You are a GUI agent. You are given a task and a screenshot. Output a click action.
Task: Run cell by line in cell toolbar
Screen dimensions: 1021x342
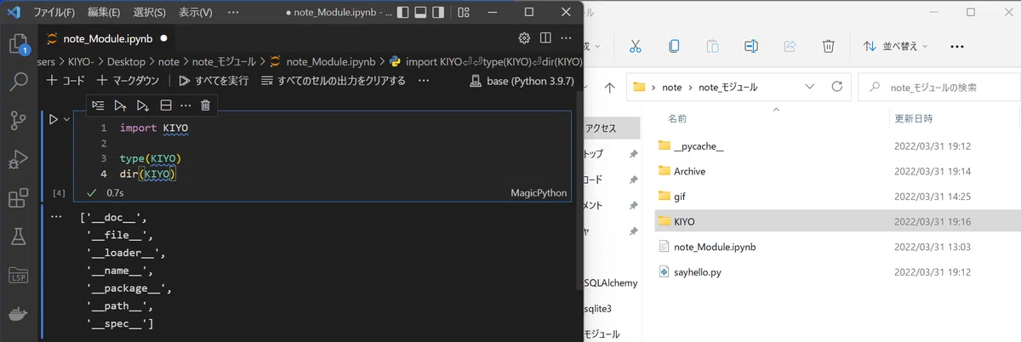[x=98, y=105]
